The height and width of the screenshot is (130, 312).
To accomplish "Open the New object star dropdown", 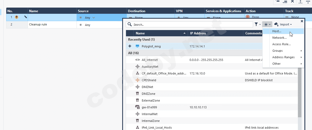I will click(x=267, y=24).
